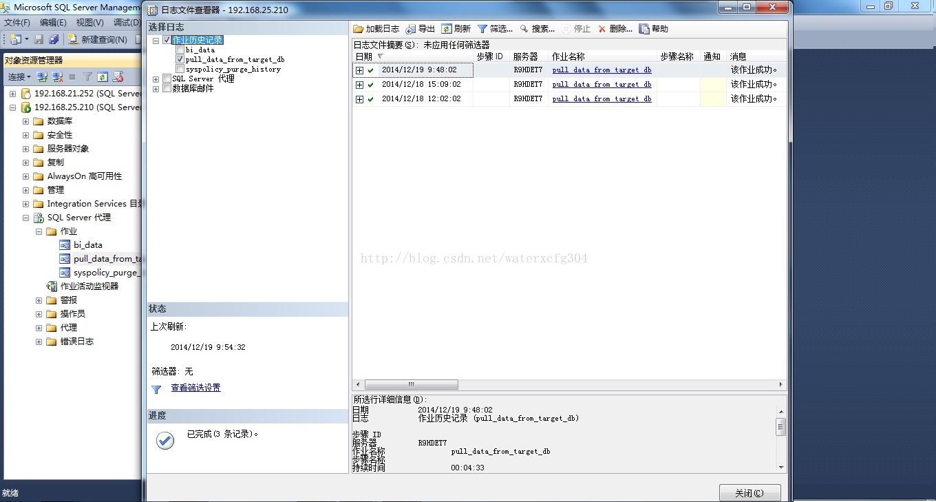This screenshot has width=936, height=502.
Task: Check the 数据库邮件 log checkbox
Action: click(x=167, y=88)
